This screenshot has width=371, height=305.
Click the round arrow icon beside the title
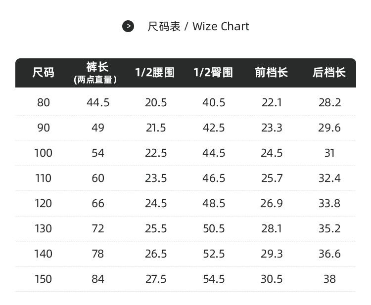tap(128, 26)
